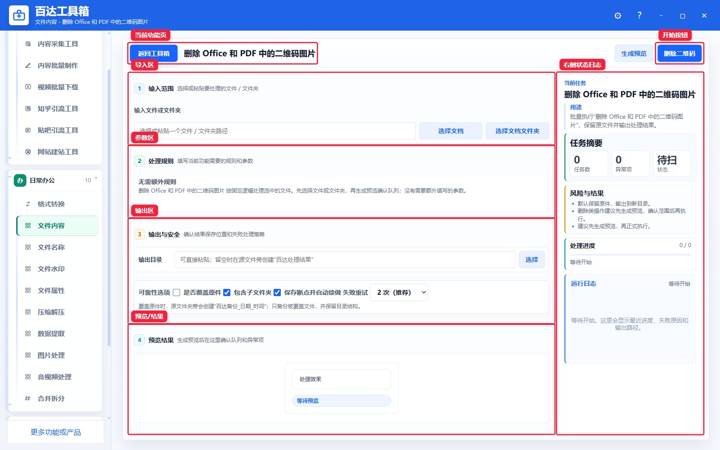Click the 视频批量下载 video icon
720x450 pixels.
click(x=28, y=87)
